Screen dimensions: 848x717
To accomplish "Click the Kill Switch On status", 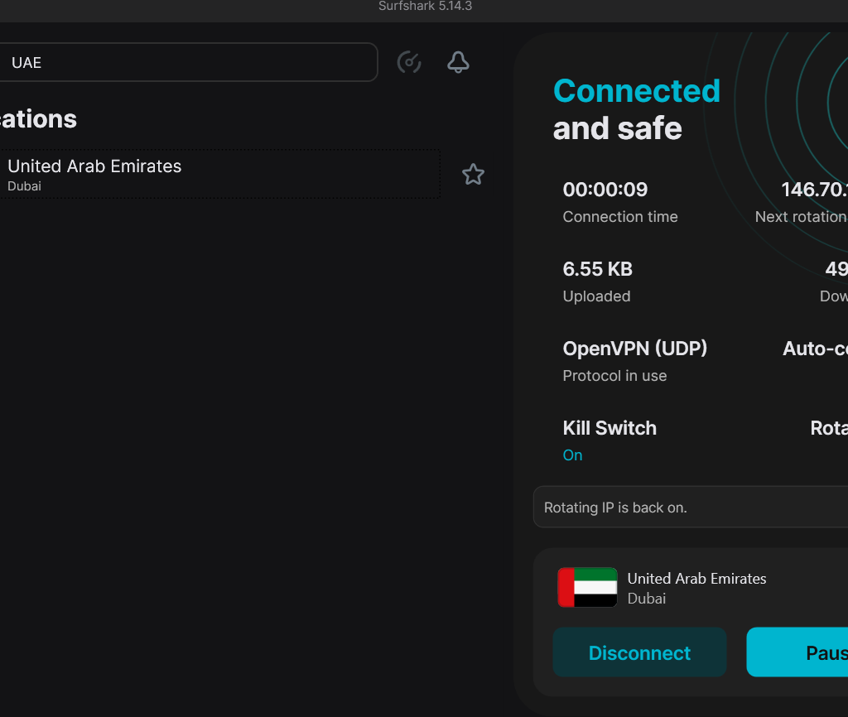I will [x=573, y=455].
